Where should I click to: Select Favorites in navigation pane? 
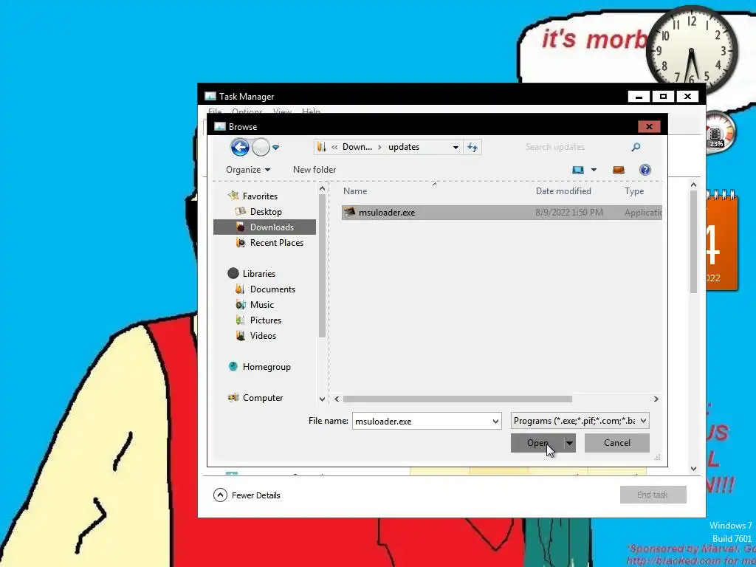pyautogui.click(x=260, y=196)
